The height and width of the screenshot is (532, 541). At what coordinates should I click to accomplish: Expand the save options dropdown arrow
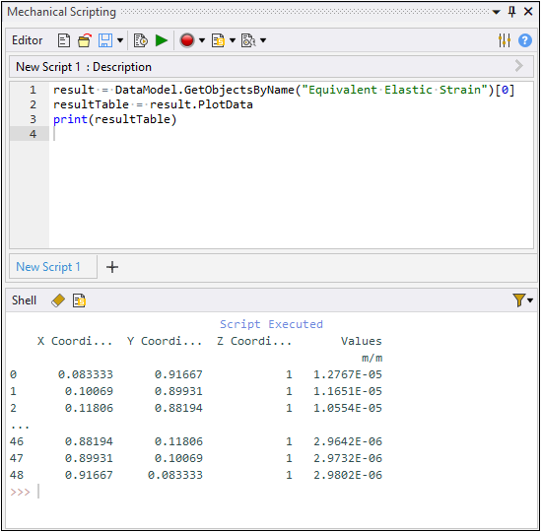click(120, 40)
